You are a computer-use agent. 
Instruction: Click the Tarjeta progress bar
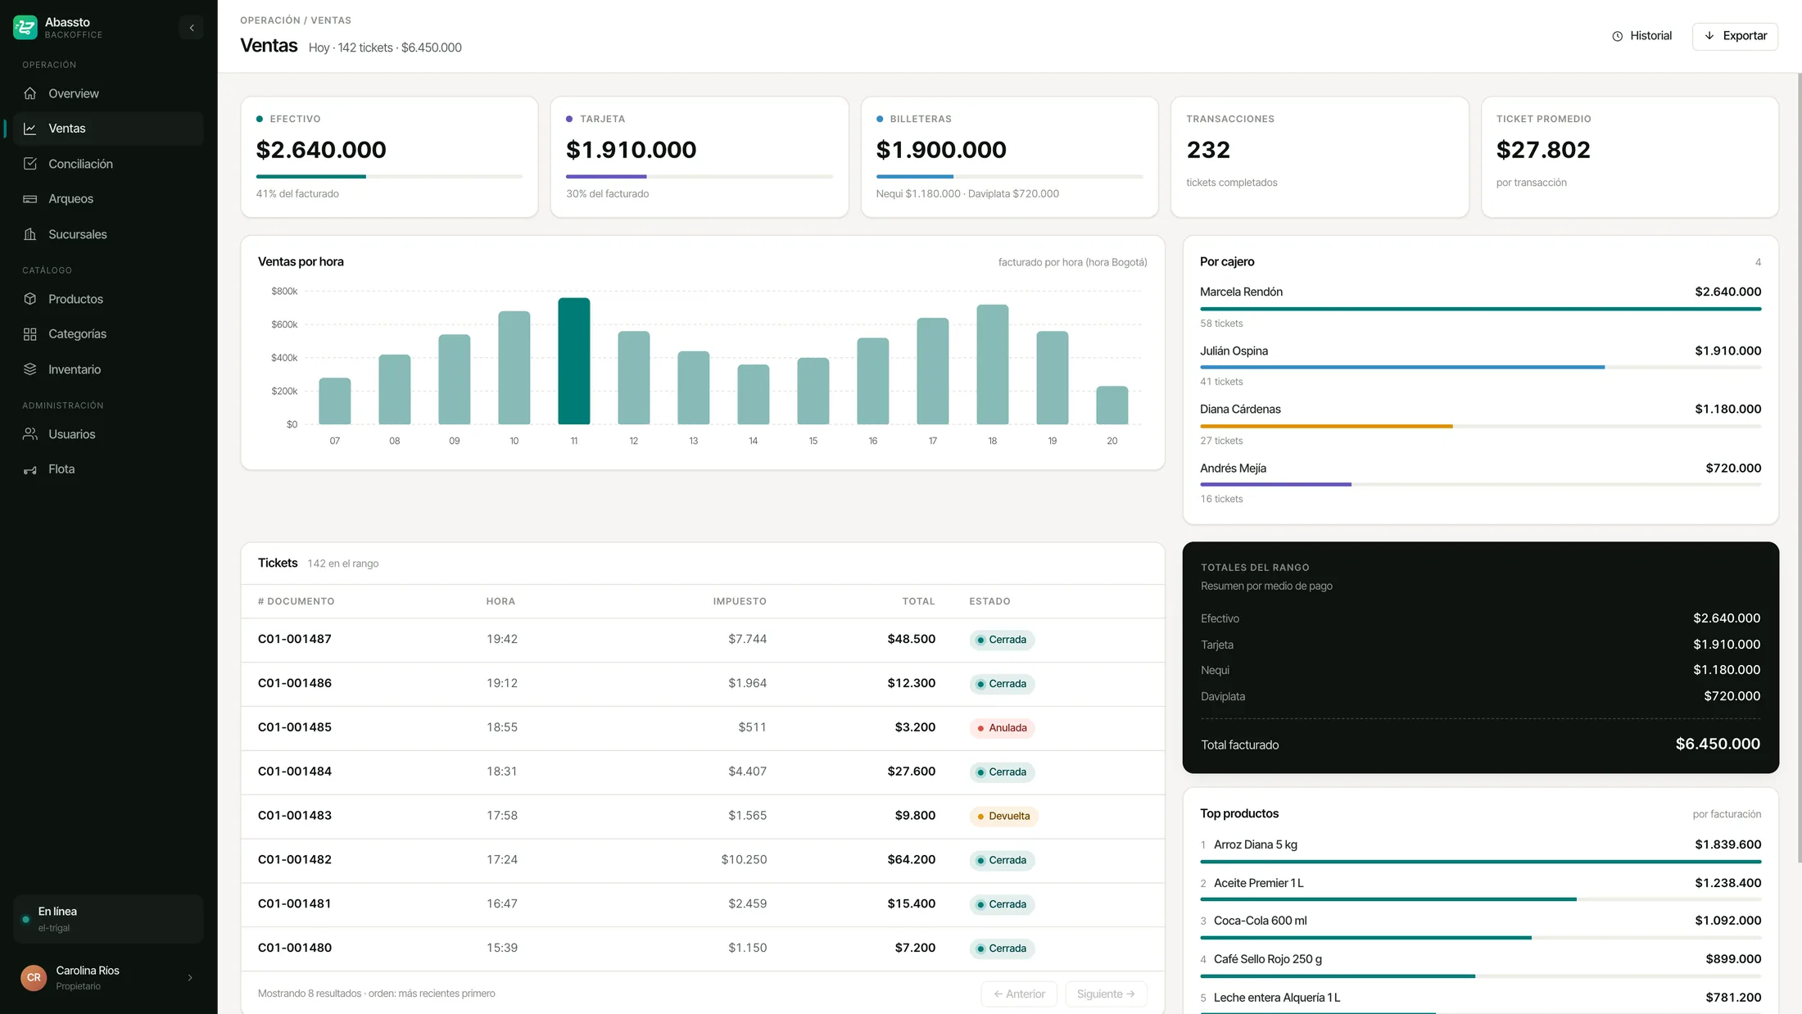pos(700,176)
